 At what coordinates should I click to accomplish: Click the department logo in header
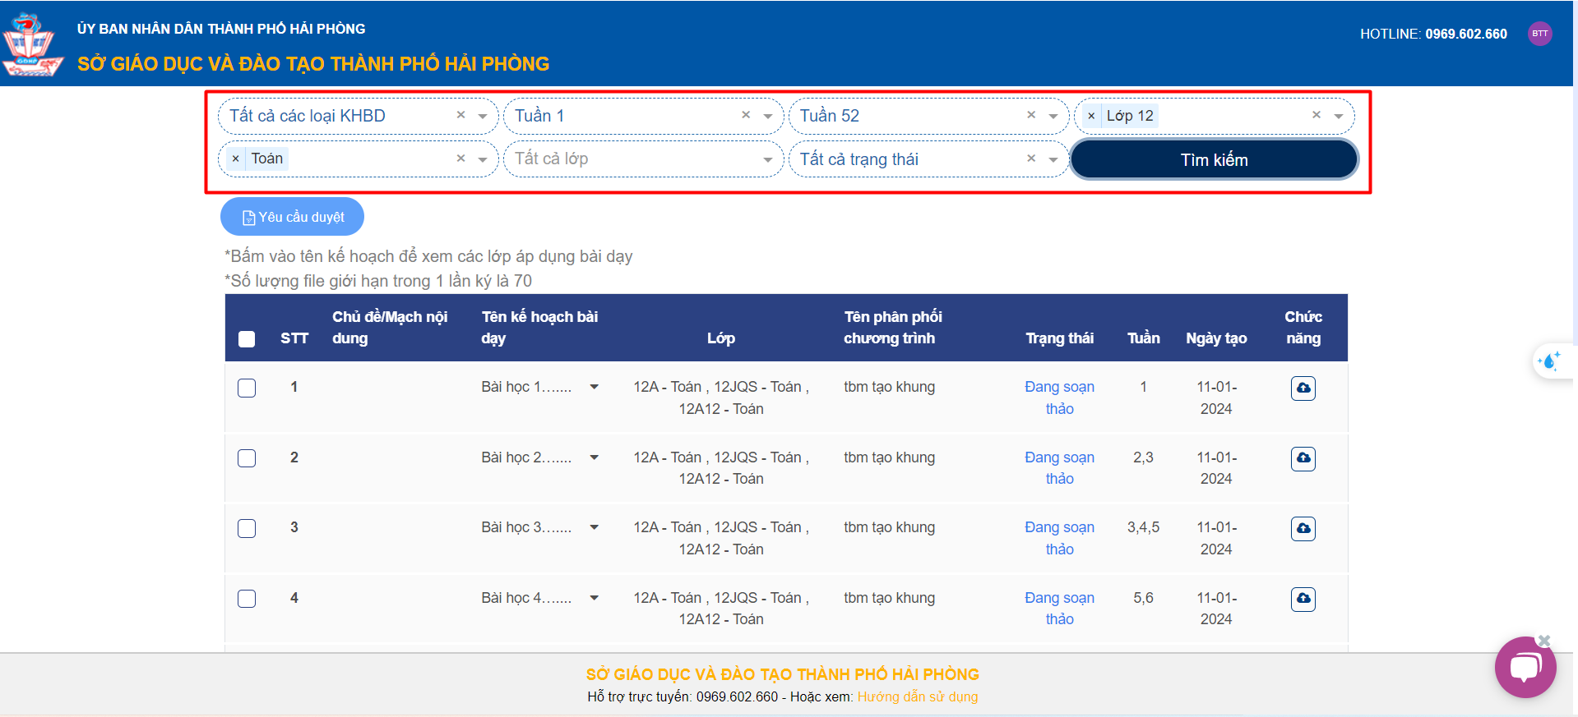click(x=31, y=45)
